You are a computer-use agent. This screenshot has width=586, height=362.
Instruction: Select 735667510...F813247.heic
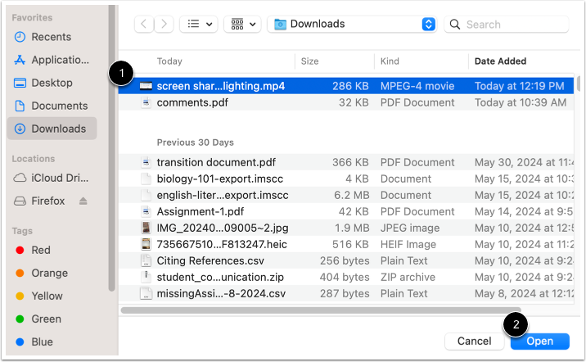coord(346,245)
